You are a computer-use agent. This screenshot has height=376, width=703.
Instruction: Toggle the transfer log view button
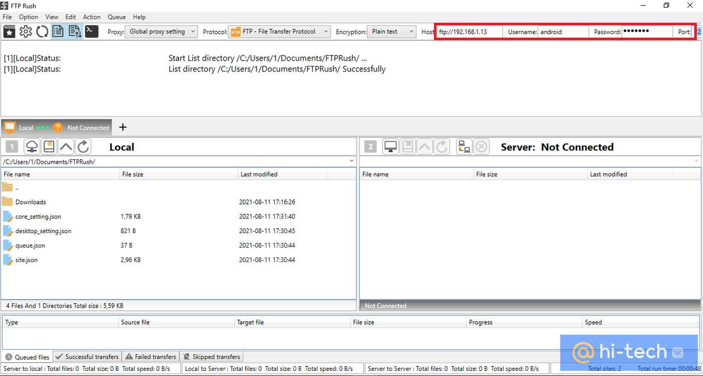(x=75, y=32)
